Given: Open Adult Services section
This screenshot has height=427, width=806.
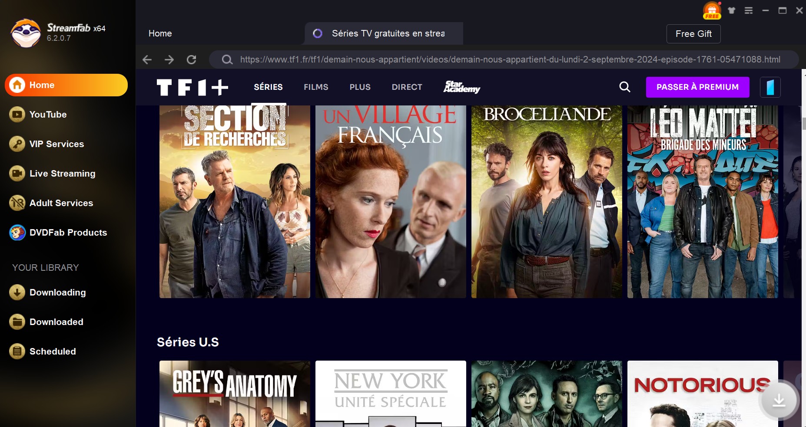Looking at the screenshot, I should point(61,203).
